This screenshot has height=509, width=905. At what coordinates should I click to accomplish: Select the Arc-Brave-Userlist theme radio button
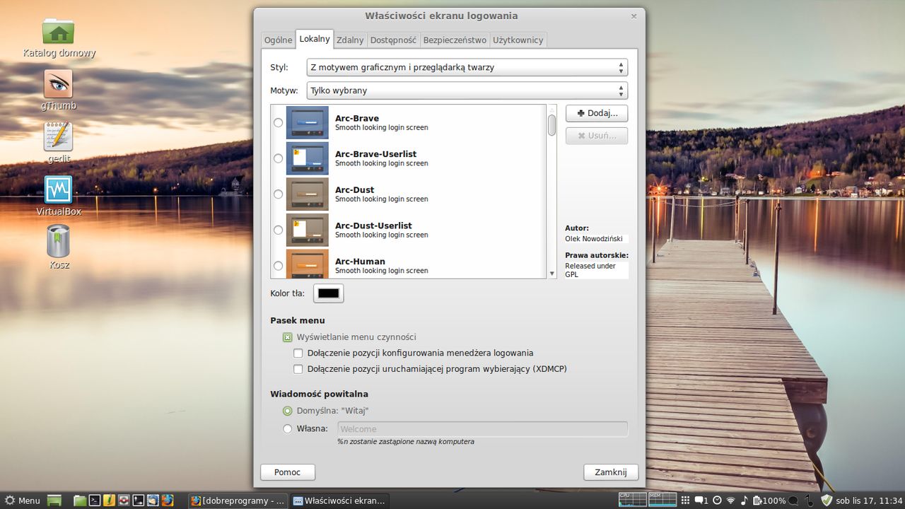(x=278, y=158)
